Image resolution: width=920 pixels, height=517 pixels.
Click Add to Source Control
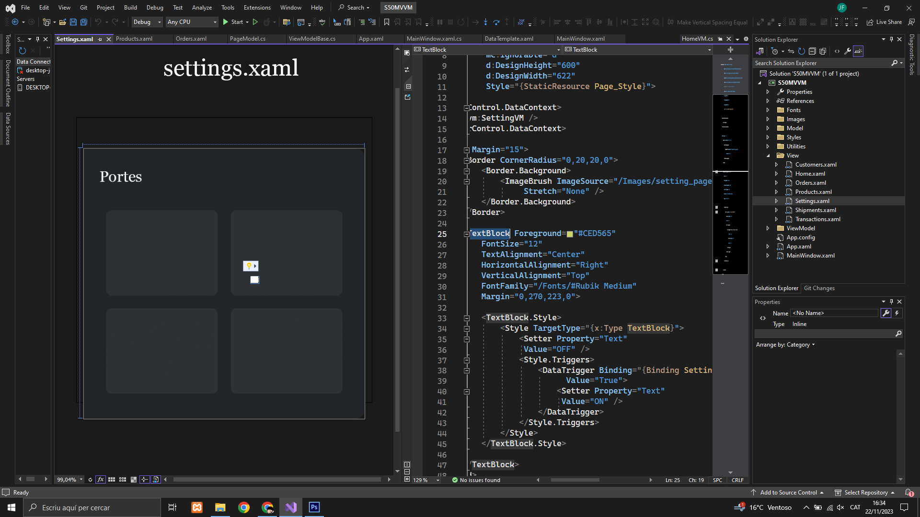(x=788, y=493)
